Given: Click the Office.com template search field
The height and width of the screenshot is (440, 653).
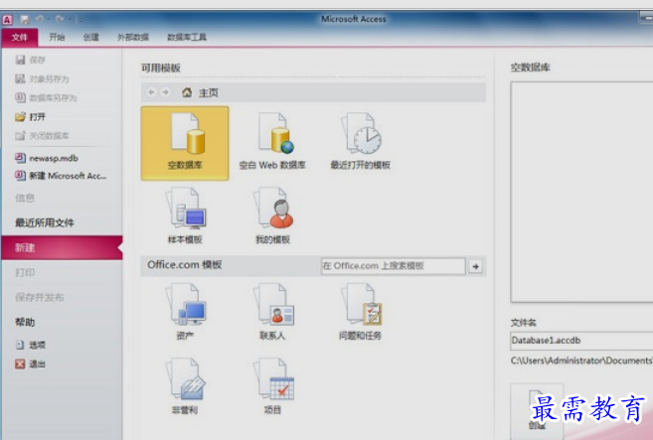Looking at the screenshot, I should pos(394,266).
